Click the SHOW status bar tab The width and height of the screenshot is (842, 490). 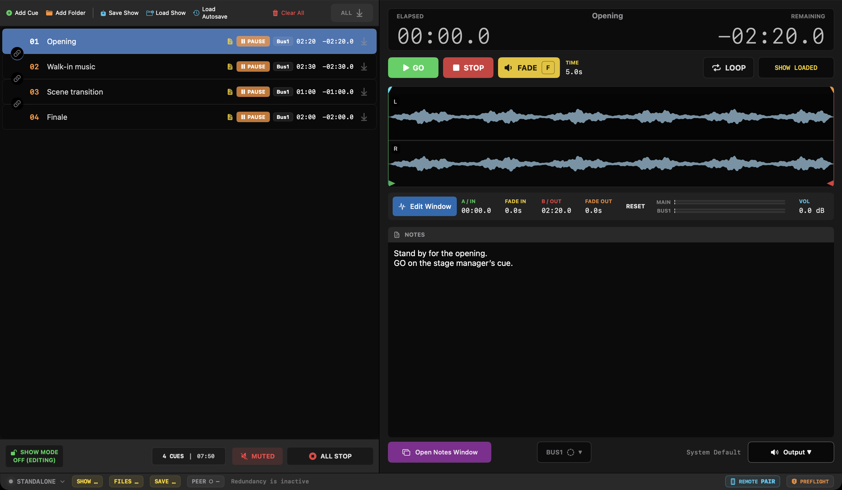click(87, 481)
